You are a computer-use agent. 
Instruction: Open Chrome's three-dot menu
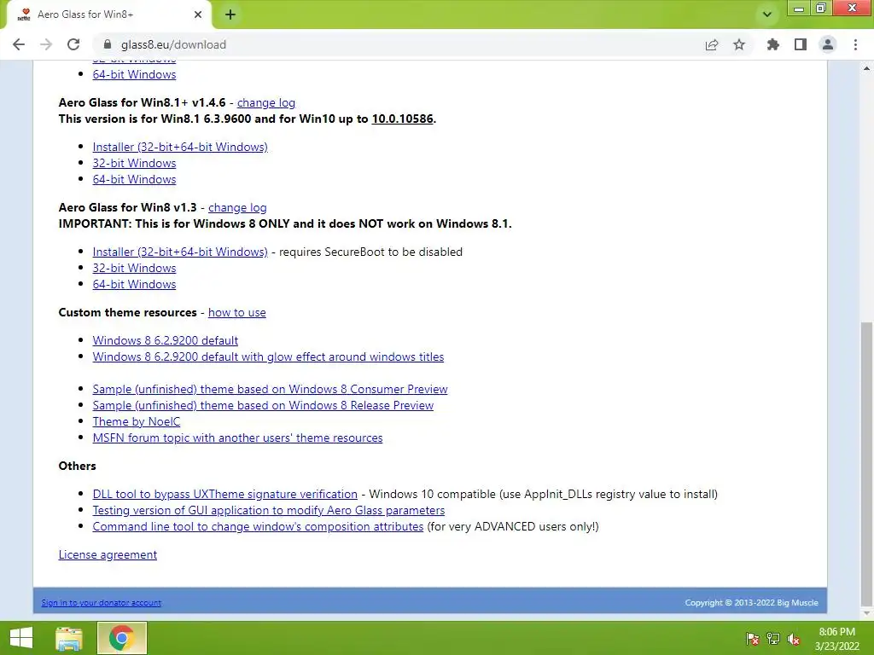tap(855, 44)
